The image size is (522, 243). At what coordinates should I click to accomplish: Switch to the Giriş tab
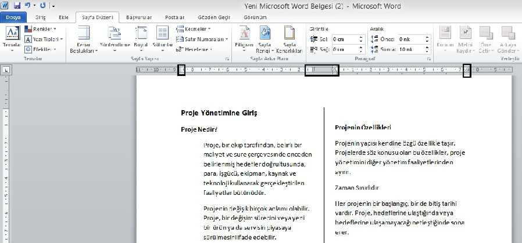pos(41,17)
